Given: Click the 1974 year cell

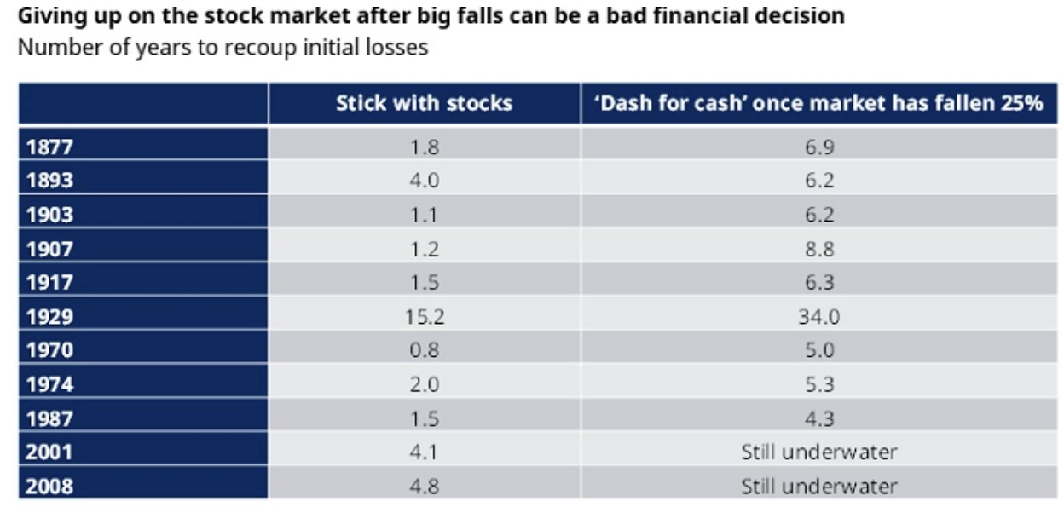Looking at the screenshot, I should 50,384.
